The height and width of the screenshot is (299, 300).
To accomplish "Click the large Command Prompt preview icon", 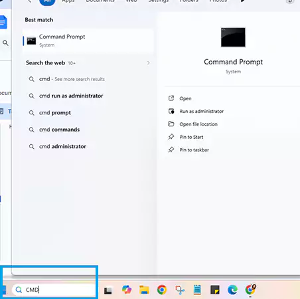I will (233, 37).
